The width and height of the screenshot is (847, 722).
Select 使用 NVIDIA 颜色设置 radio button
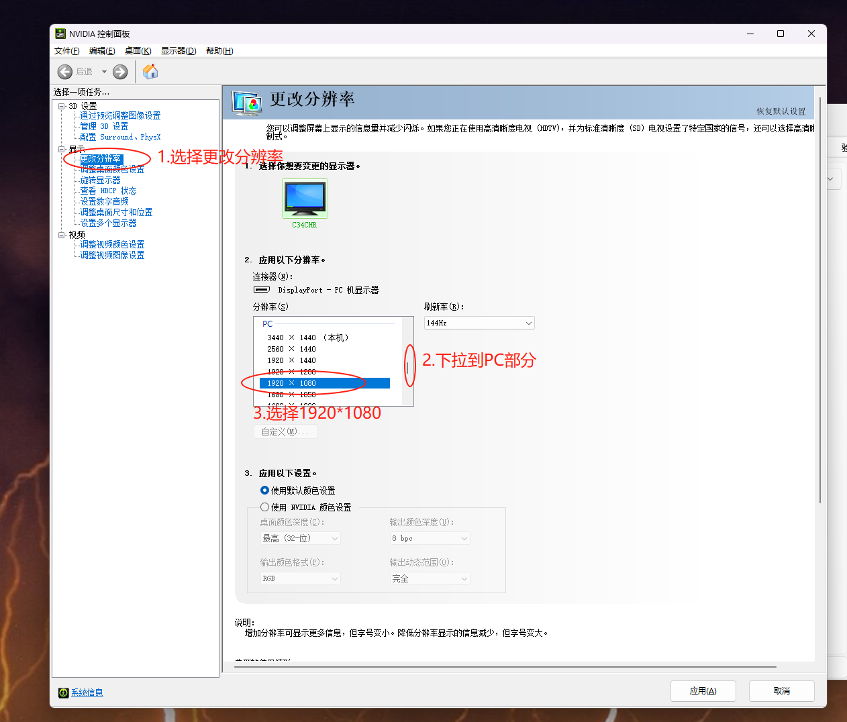tap(264, 507)
